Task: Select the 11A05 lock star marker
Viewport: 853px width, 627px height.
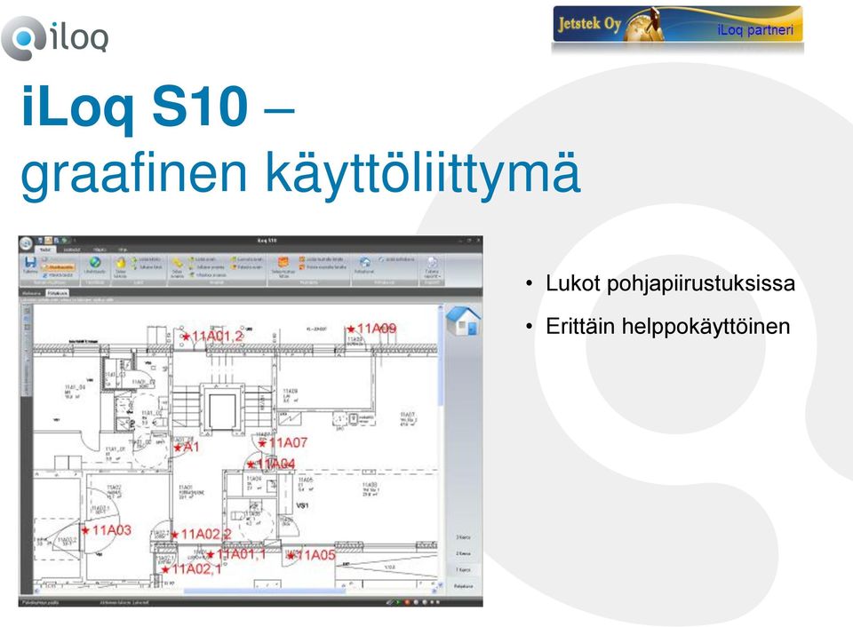Action: pos(291,556)
